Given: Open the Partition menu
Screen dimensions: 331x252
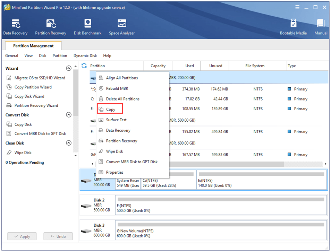Looking at the screenshot, I should coord(60,56).
